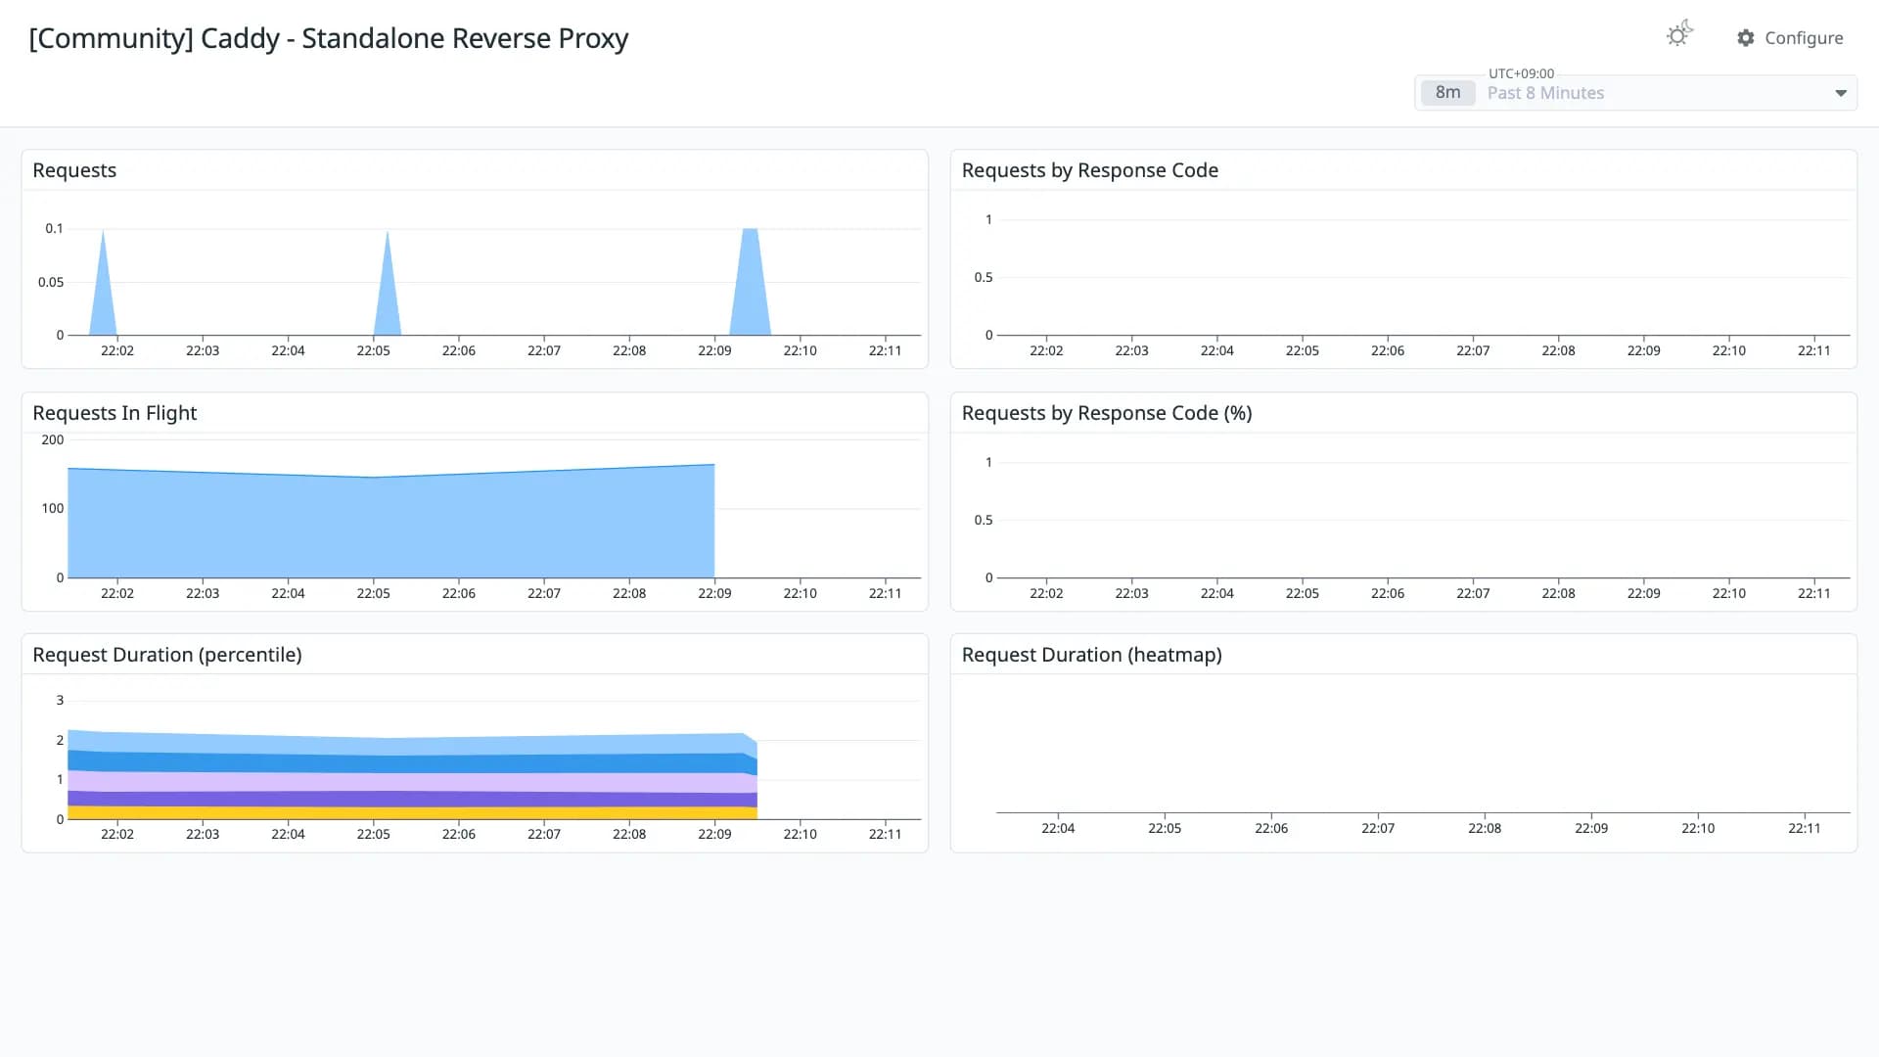Image resolution: width=1879 pixels, height=1057 pixels.
Task: Select the Past 8 Minutes time field
Action: 1635,93
